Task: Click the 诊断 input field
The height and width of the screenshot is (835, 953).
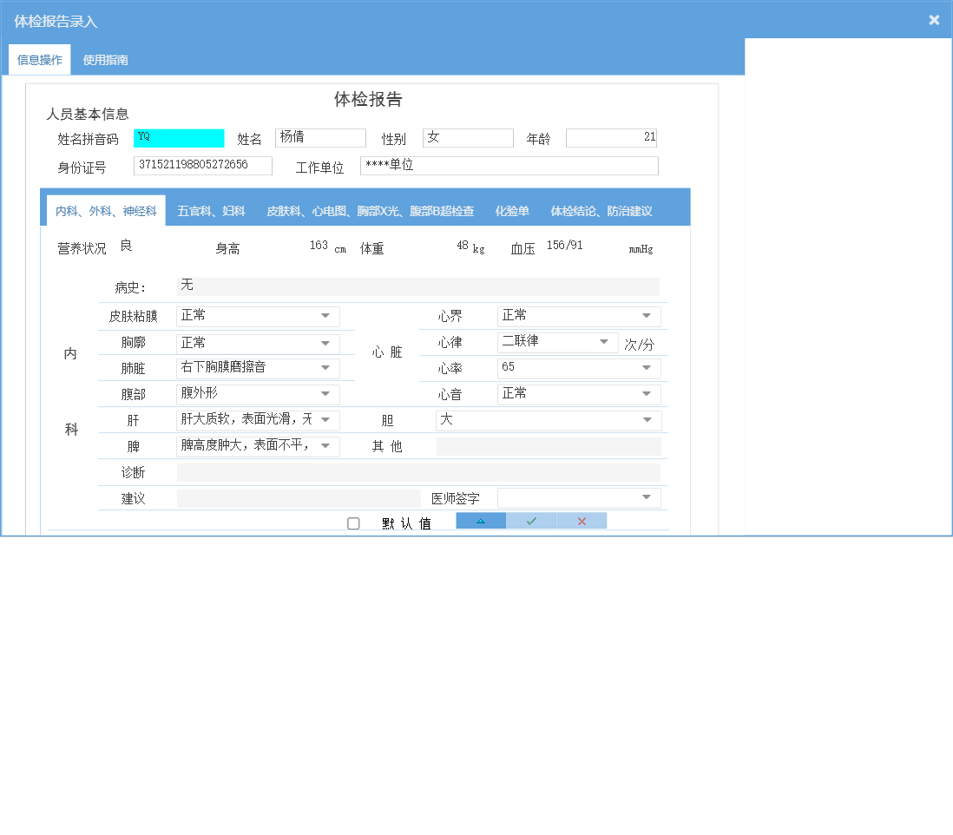Action: pos(417,471)
